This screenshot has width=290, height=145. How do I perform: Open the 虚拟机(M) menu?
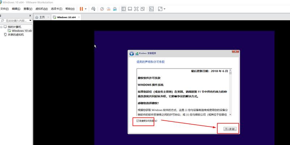pos(41,9)
